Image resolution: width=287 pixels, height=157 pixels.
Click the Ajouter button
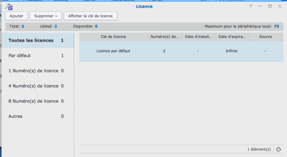16,16
